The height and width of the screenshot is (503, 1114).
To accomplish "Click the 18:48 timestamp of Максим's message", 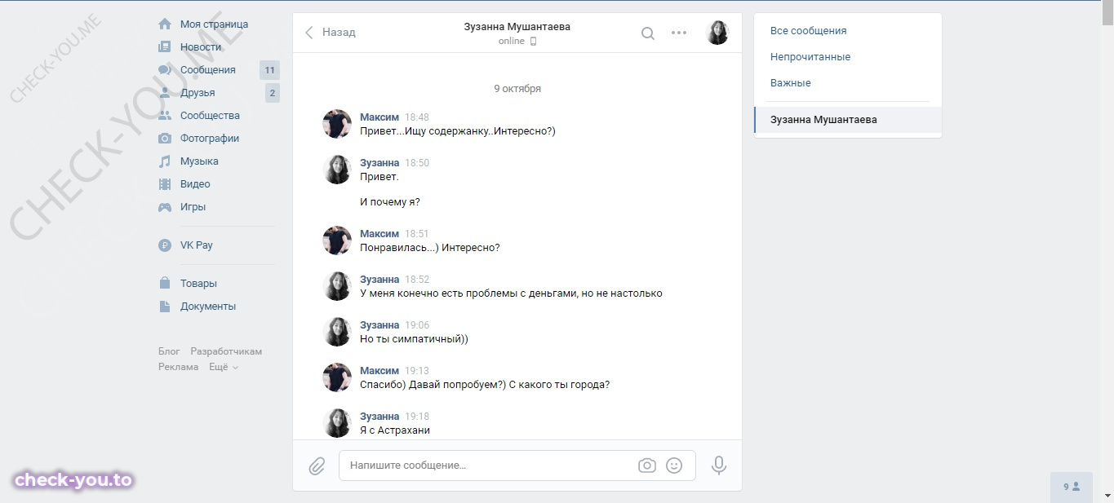I will [417, 117].
